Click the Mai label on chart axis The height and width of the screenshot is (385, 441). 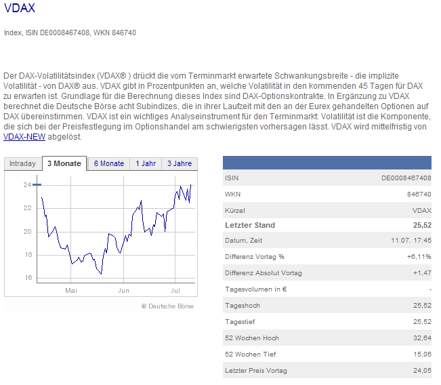(x=71, y=290)
